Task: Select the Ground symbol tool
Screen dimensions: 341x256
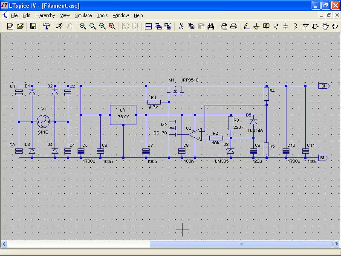Action: [257, 26]
